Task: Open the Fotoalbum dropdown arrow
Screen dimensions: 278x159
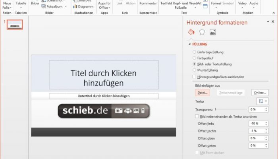Action: [66, 7]
